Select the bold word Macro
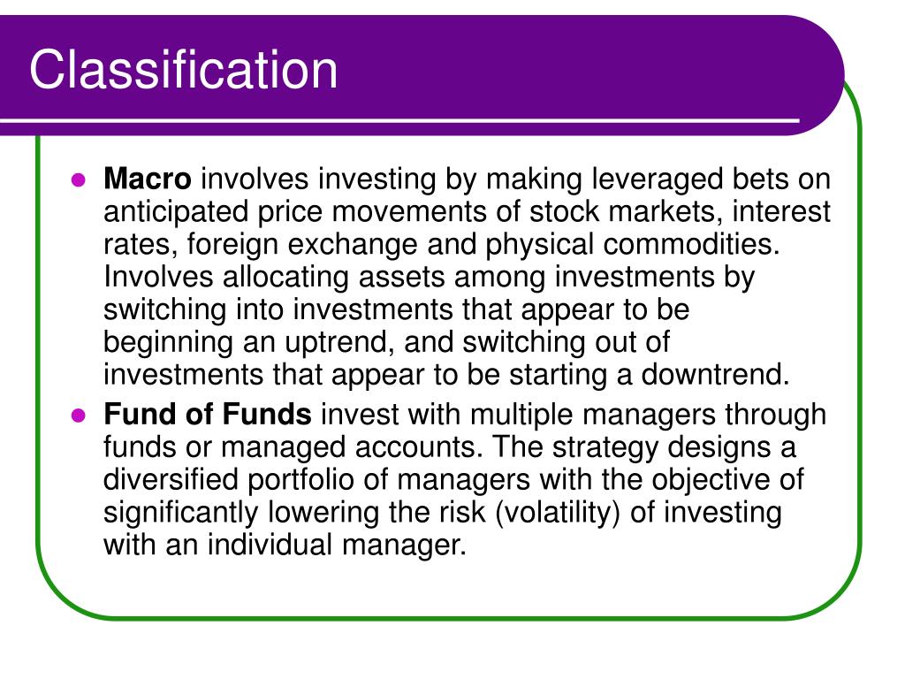Screen dimensions: 905x679 click(x=148, y=179)
